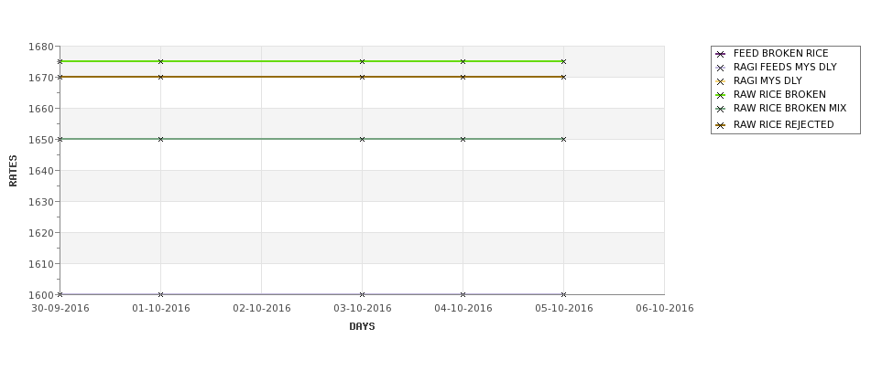Click the RAW RICE BROKEN MIX legend marker

[x=720, y=109]
